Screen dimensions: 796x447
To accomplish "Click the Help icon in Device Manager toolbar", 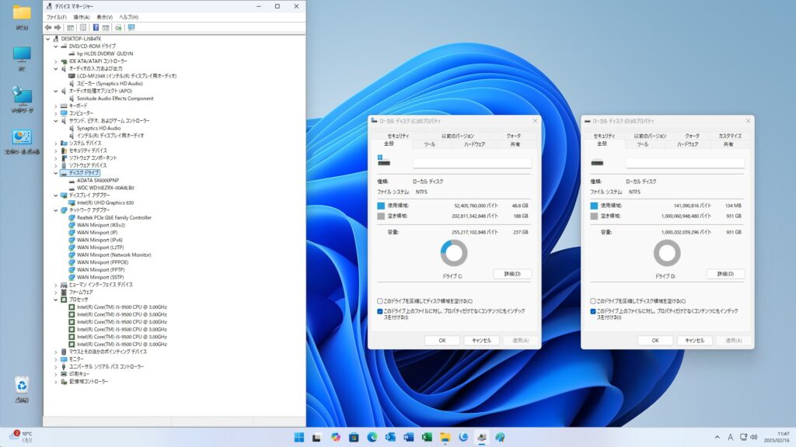I will tap(96, 27).
